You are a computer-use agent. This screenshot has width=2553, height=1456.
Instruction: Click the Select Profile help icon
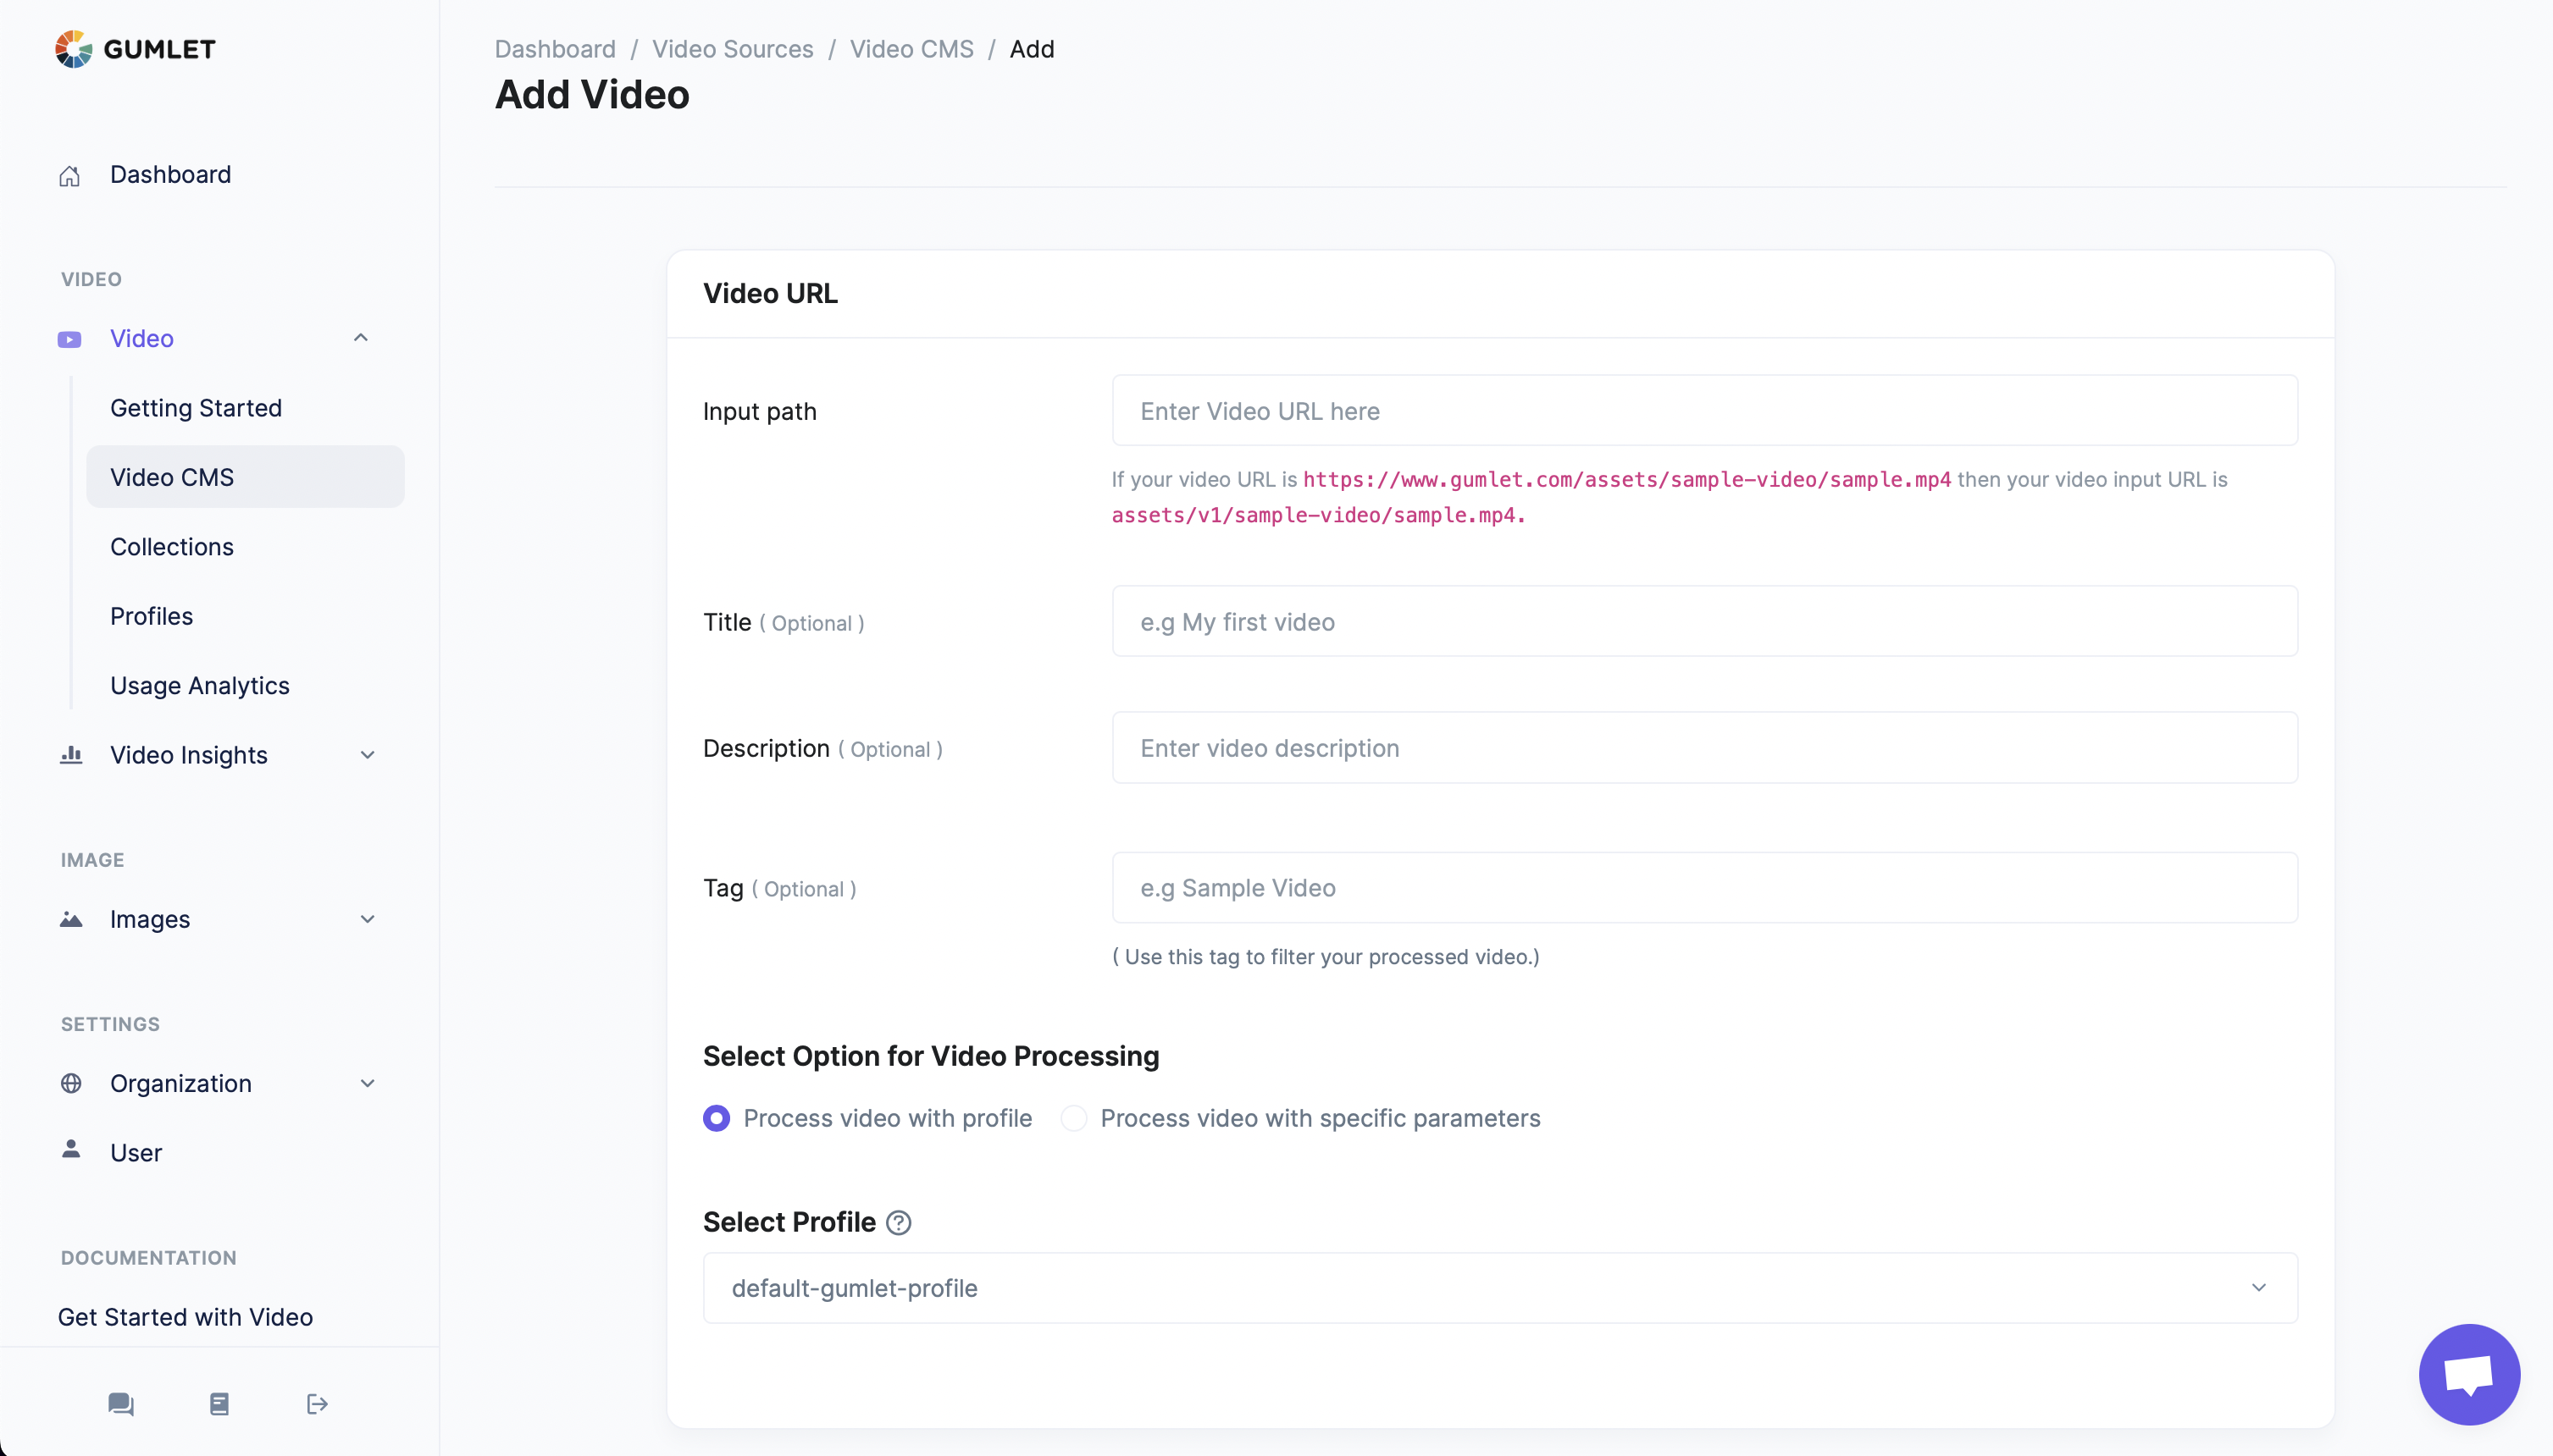[899, 1223]
